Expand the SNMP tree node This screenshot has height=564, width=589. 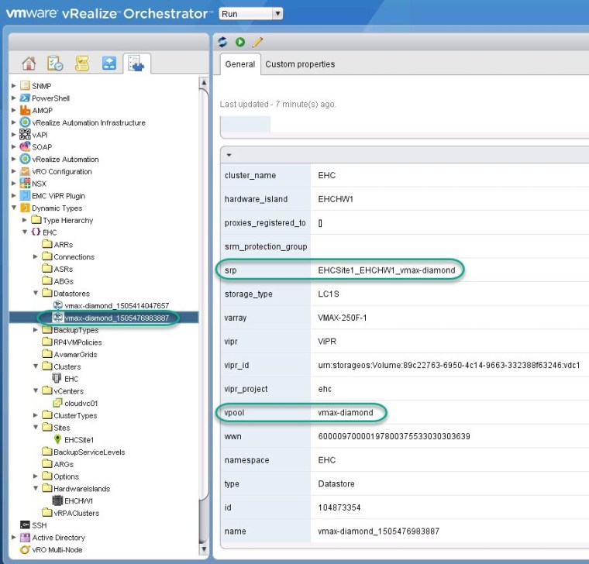[14, 86]
